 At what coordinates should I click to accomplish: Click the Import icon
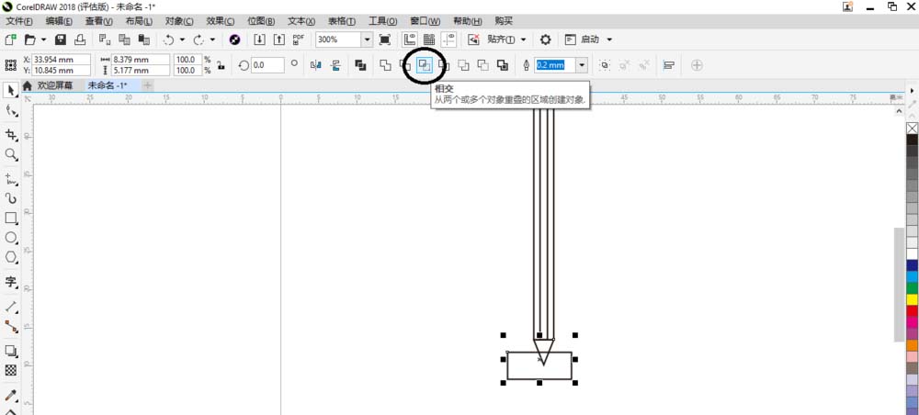pyautogui.click(x=260, y=39)
